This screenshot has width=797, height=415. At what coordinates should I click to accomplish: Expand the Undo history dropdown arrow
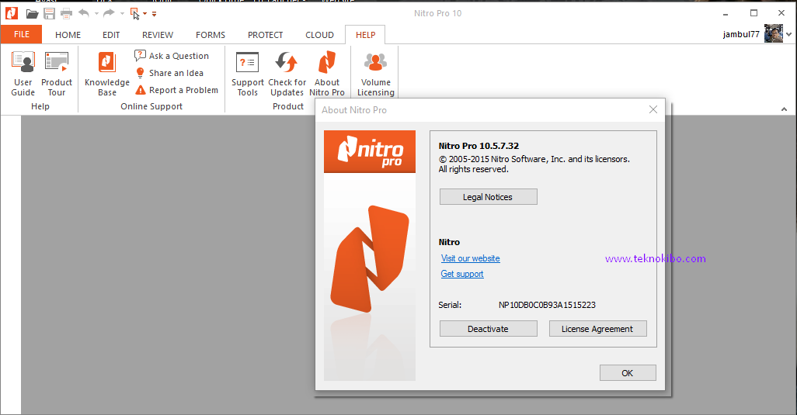[x=96, y=14]
